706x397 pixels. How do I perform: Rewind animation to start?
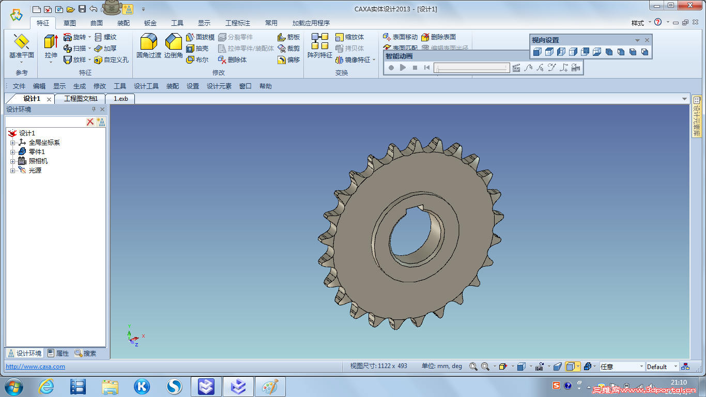point(427,68)
